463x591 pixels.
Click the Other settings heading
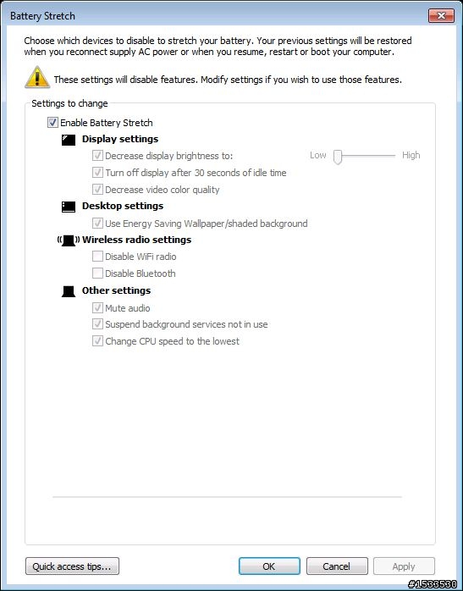(x=117, y=290)
